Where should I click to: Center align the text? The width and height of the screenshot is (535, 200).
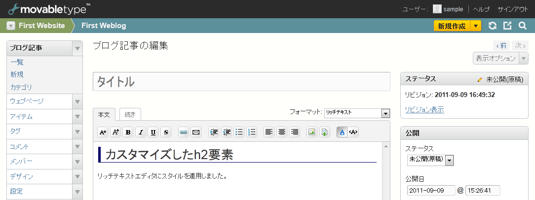[282, 132]
